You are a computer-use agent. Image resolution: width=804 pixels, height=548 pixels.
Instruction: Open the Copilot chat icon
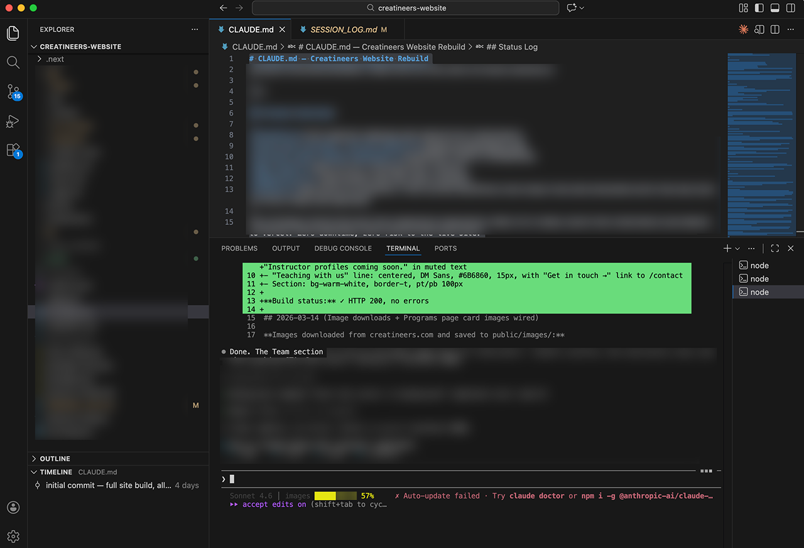click(x=572, y=8)
